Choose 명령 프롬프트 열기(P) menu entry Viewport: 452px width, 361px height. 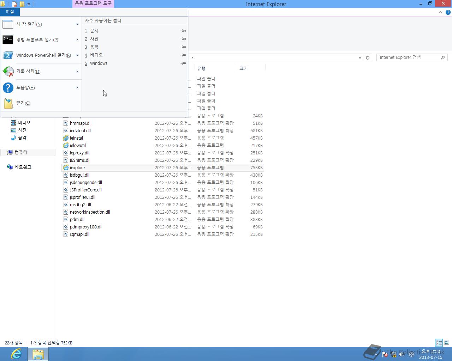(41, 40)
